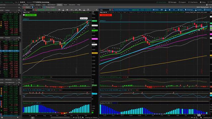
Task: Open the menu icon at left chart toolbar end
Action: (96, 10)
